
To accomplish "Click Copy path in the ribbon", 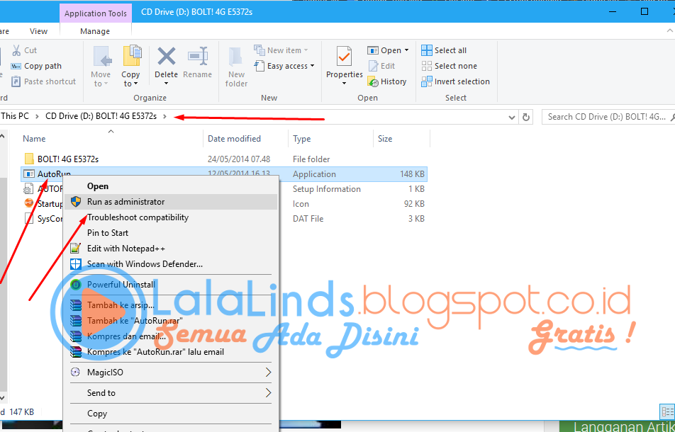I will point(36,66).
